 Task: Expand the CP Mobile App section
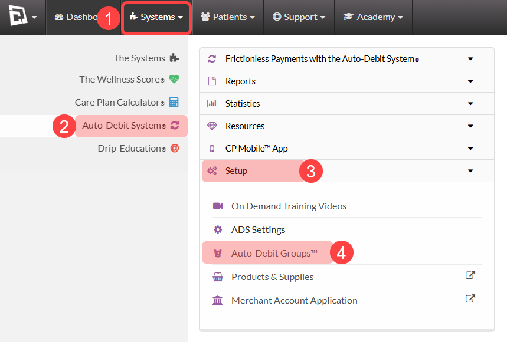point(346,149)
